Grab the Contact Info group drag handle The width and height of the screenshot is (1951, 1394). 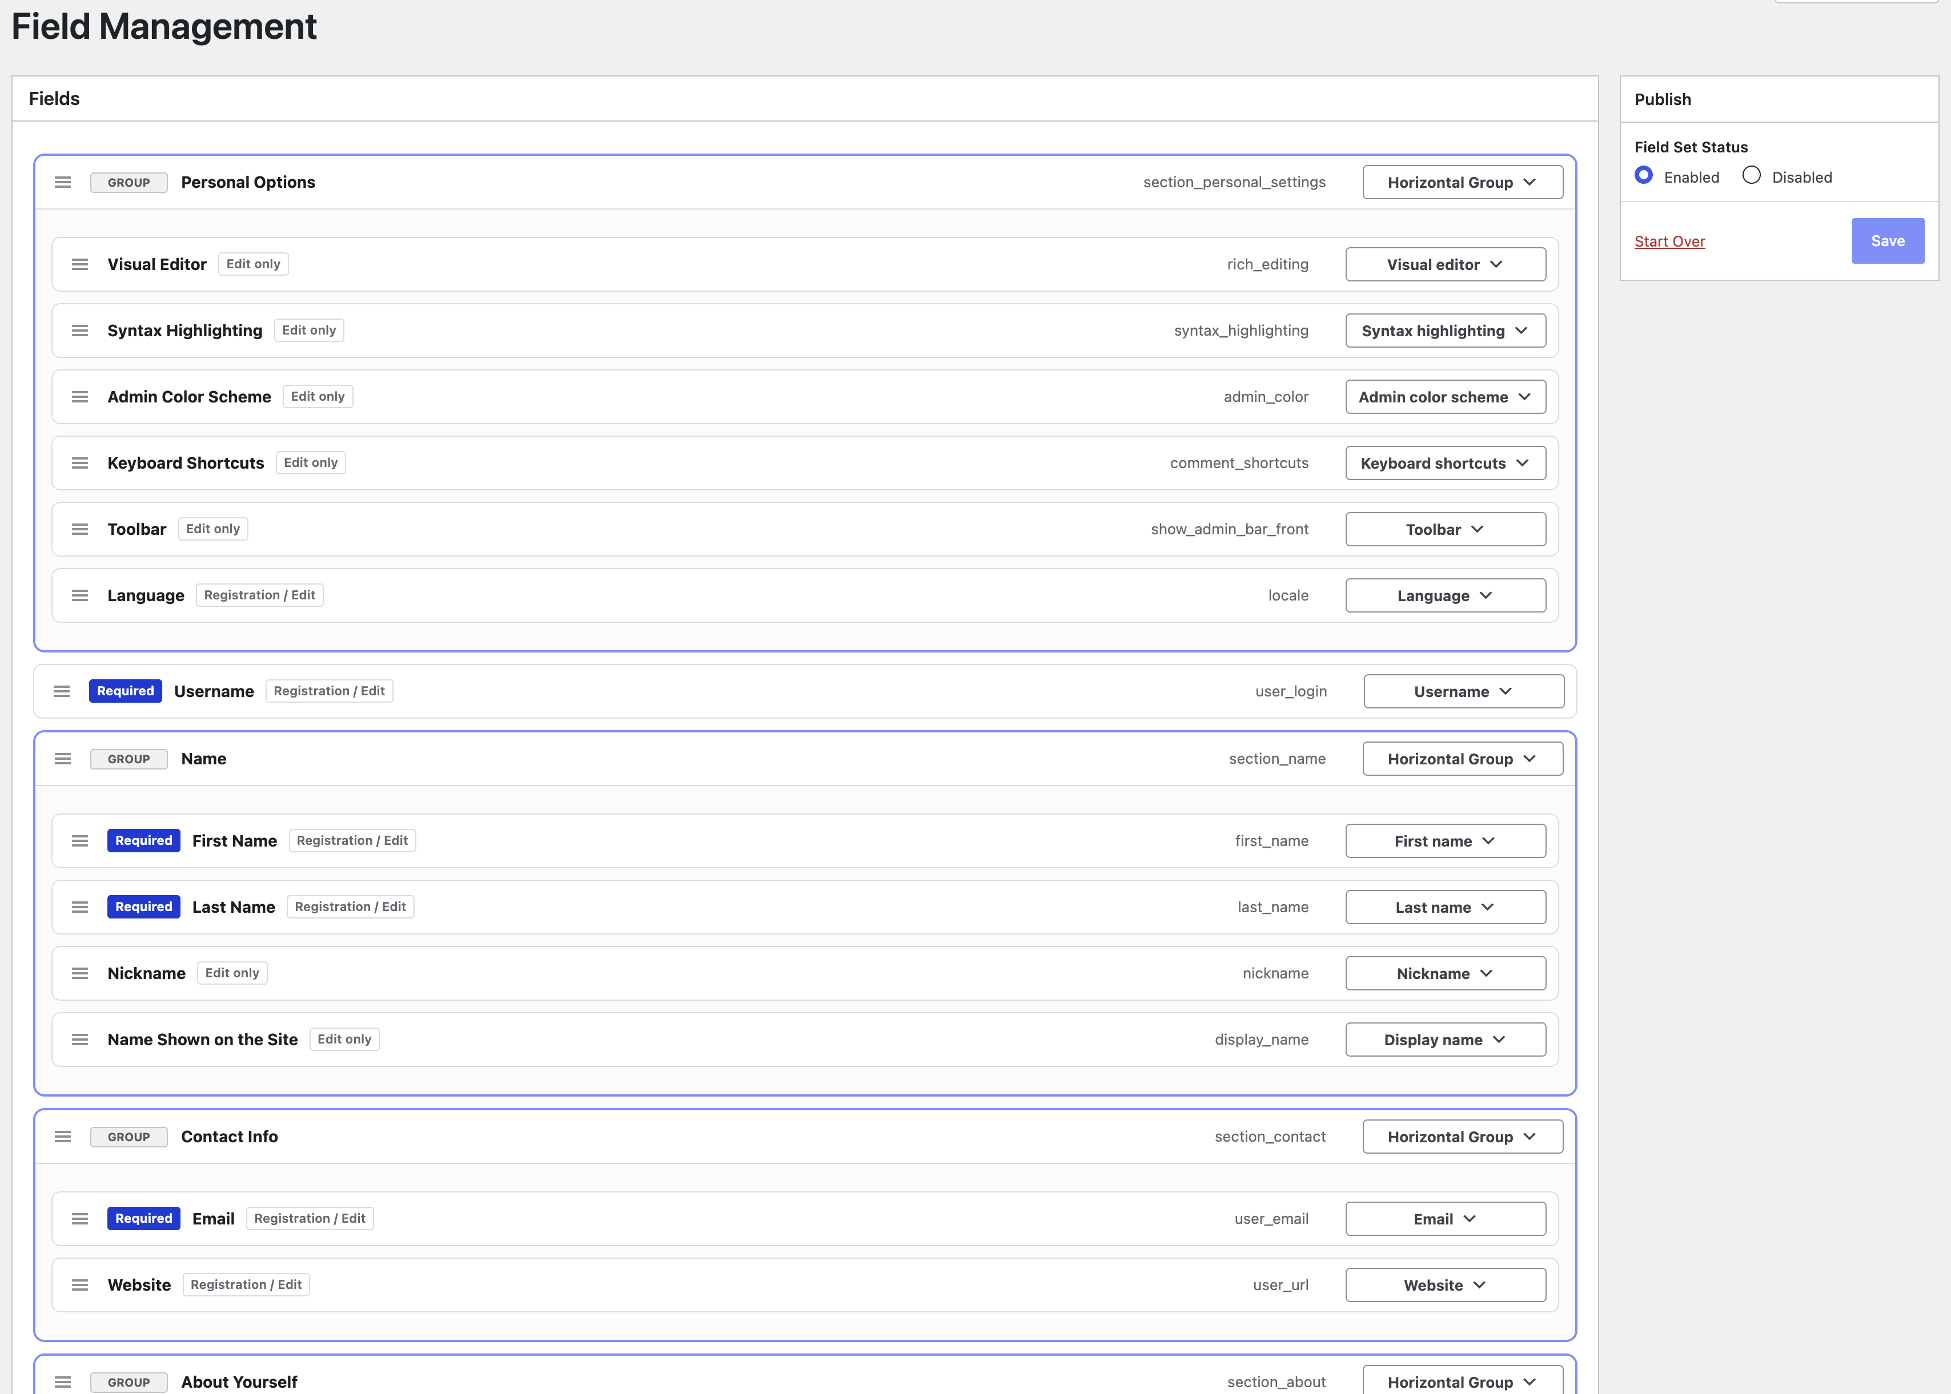click(x=63, y=1137)
